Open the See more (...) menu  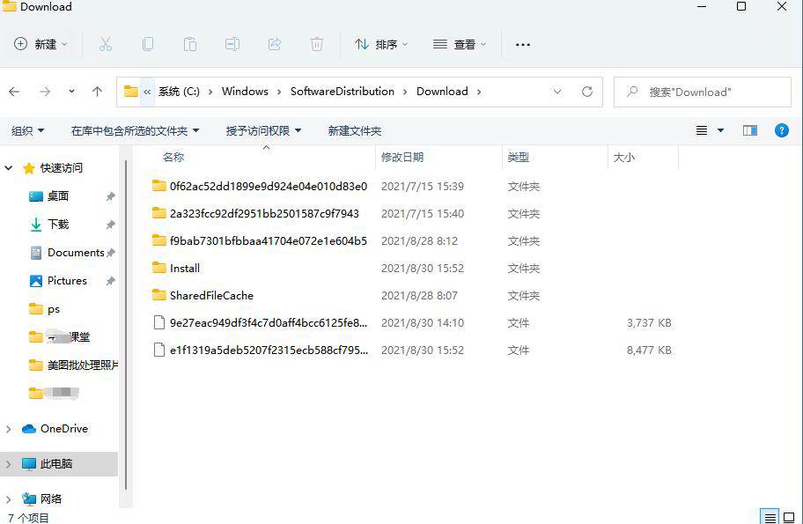coord(523,42)
